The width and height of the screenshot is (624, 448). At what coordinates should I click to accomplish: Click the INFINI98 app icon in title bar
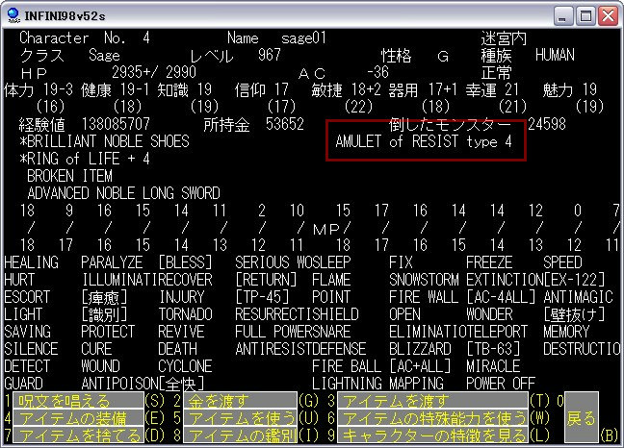13,15
